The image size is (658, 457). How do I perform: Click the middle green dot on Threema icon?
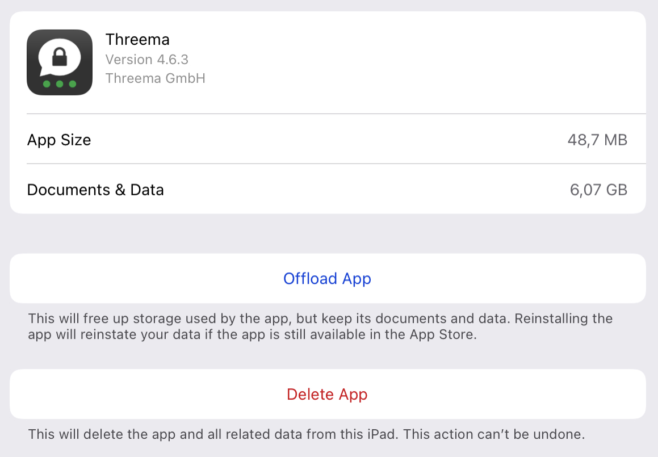60,84
